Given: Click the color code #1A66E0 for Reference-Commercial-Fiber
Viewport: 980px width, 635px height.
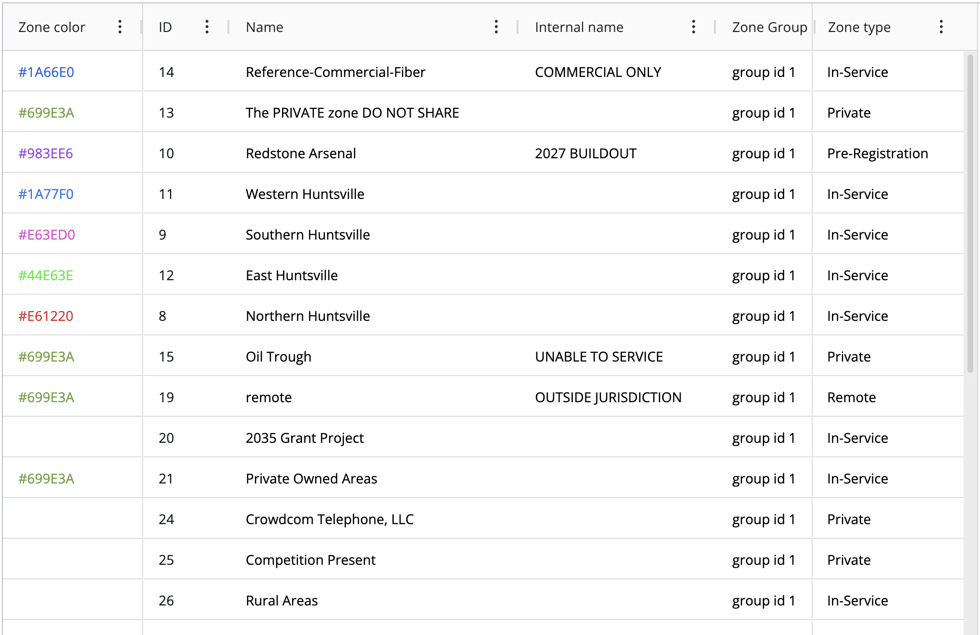Looking at the screenshot, I should click(46, 72).
